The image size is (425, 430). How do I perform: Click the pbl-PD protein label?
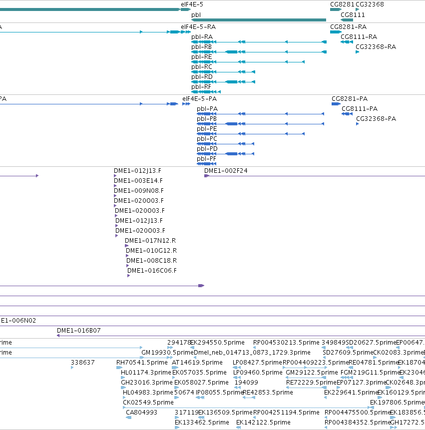click(207, 149)
